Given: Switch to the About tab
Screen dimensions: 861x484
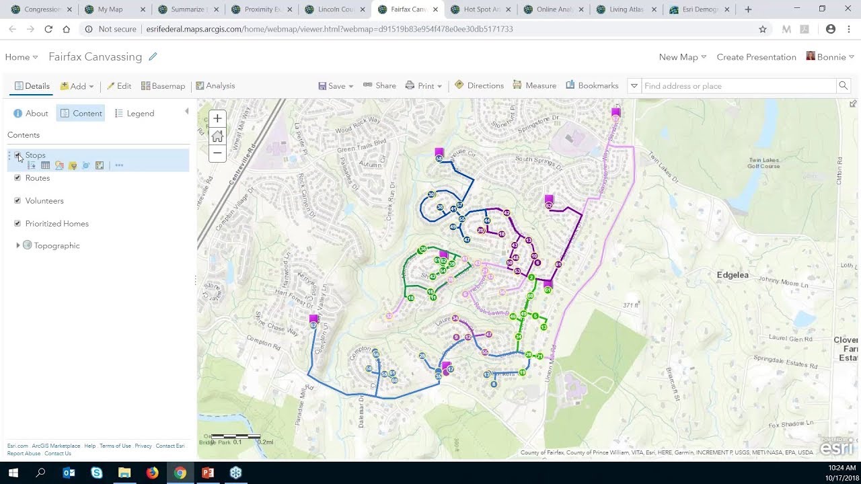Looking at the screenshot, I should click(x=31, y=114).
